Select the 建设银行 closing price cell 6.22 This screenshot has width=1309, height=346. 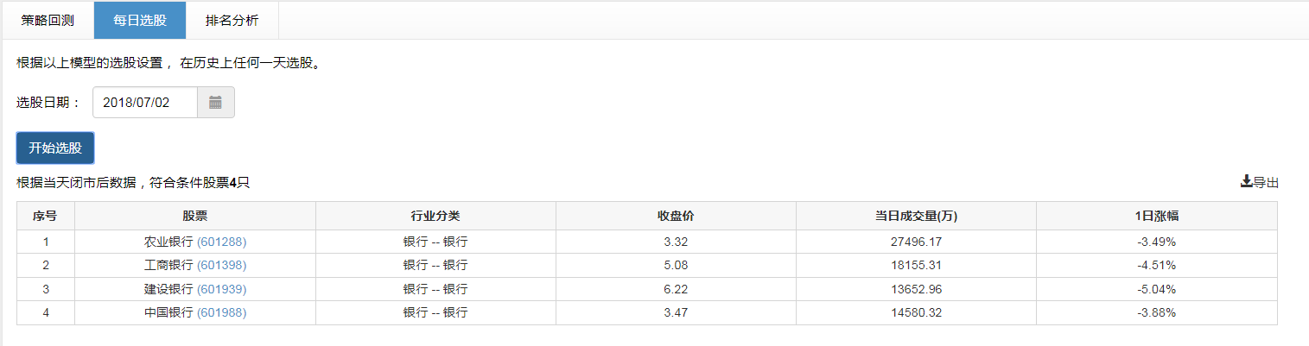pyautogui.click(x=676, y=289)
